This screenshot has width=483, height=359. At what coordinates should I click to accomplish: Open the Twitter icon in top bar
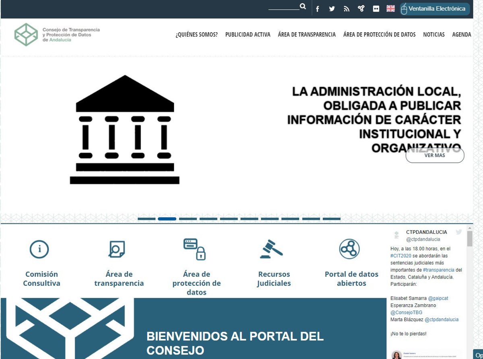[x=332, y=9]
